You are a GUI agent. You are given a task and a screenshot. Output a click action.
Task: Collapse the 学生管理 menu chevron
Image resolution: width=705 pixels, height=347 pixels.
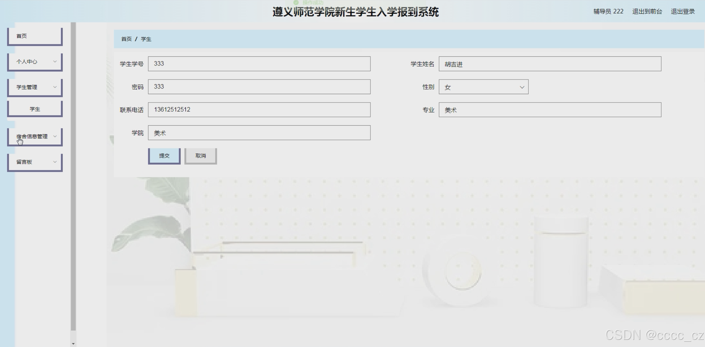coord(55,87)
